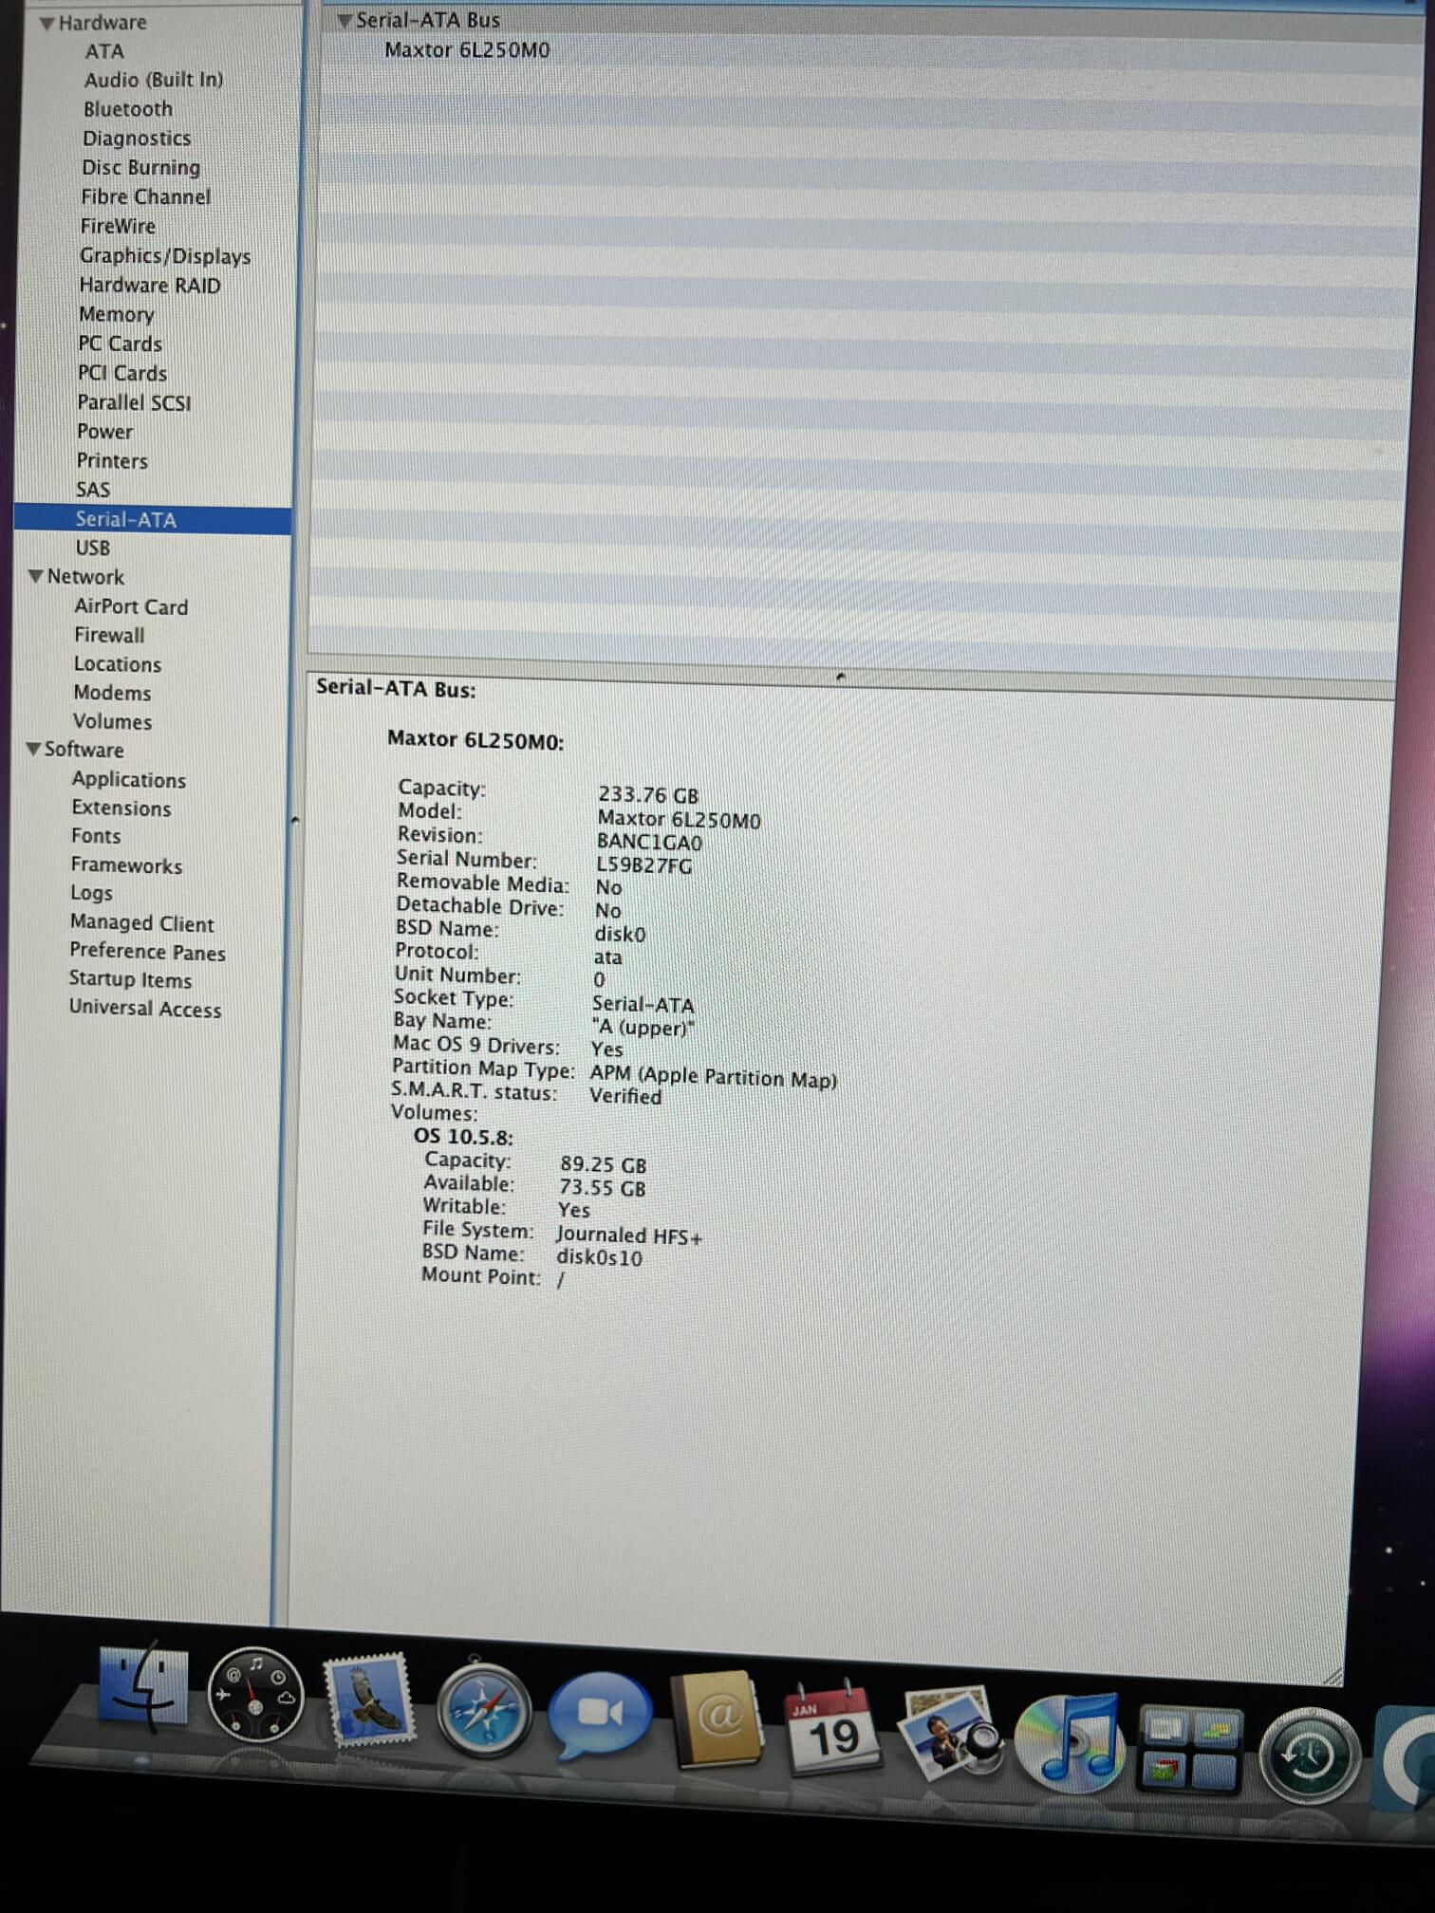Click the serial number "L59B27FG"

pos(643,864)
